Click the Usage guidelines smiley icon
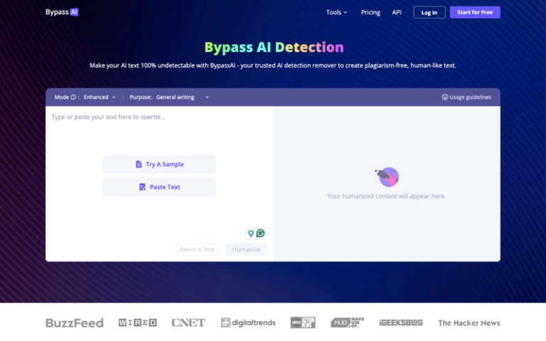Screen dimensions: 546x341 (445, 97)
